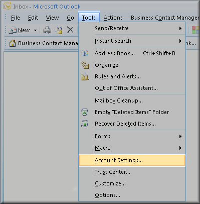Select Mailbox Cleanup
The height and width of the screenshot is (204, 200).
click(132, 100)
